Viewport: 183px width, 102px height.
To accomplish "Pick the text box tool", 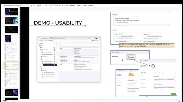I will tap(53, 5).
